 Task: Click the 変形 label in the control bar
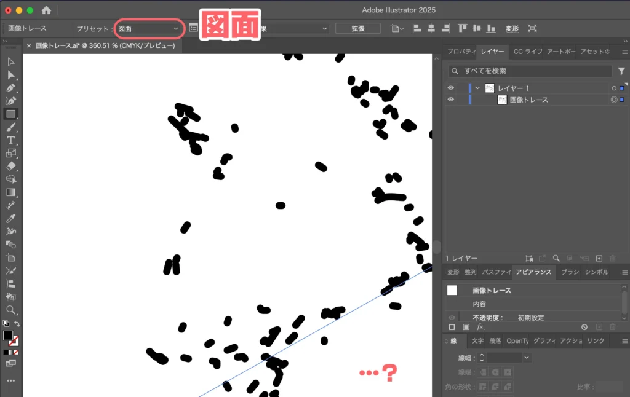[x=511, y=28]
